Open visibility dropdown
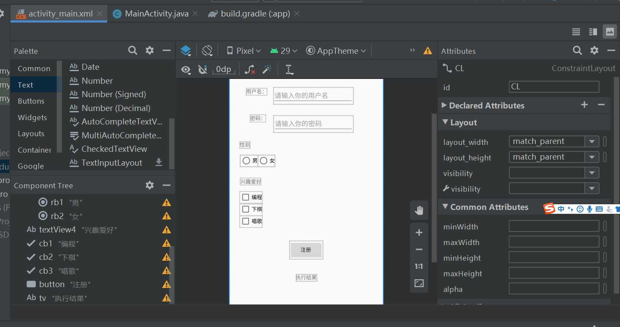The height and width of the screenshot is (327, 620). click(592, 173)
